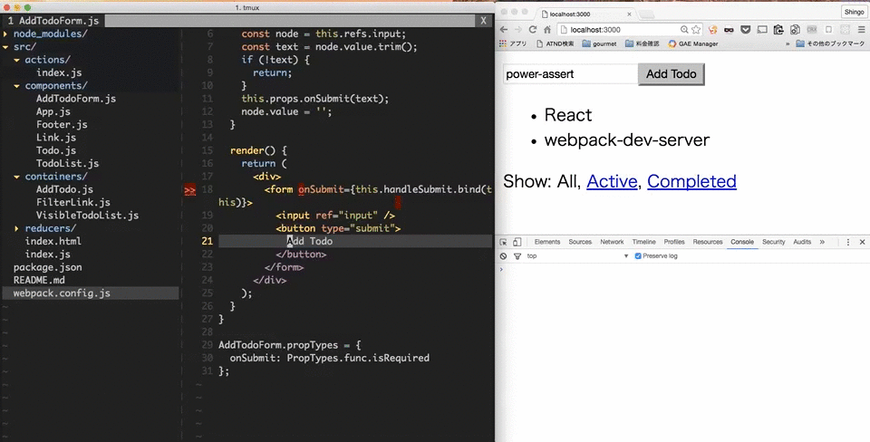Expand the node_modules/ folder

(x=5, y=34)
